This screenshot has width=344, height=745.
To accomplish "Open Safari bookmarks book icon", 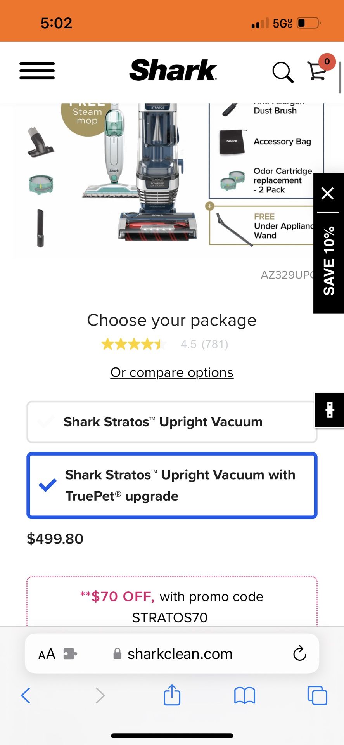I will pyautogui.click(x=244, y=695).
